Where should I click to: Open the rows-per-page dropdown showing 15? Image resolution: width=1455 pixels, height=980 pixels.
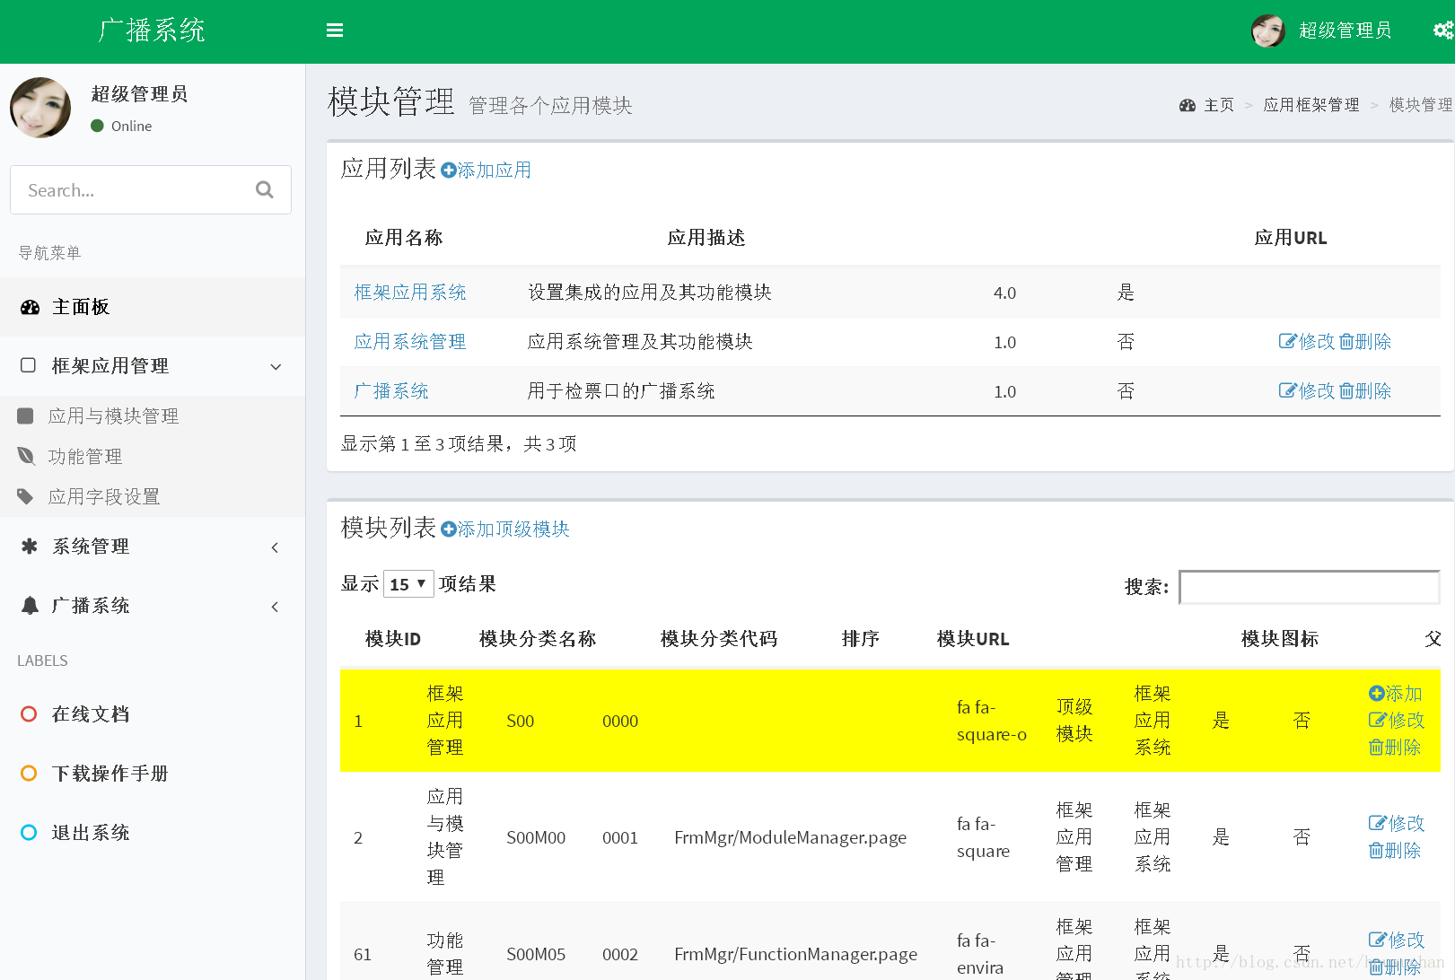(408, 584)
